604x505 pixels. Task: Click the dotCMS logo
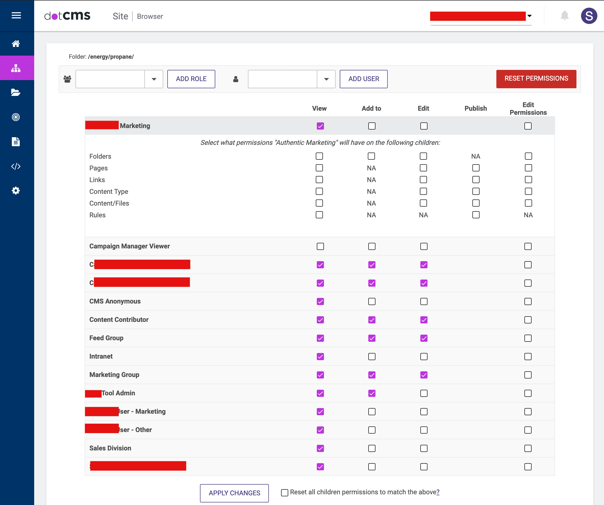pyautogui.click(x=67, y=16)
